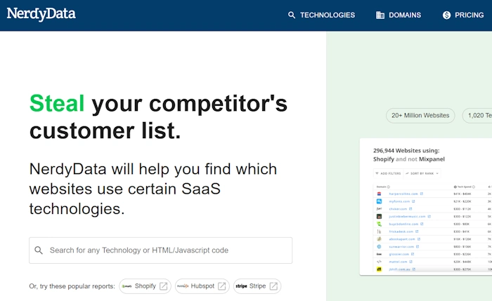Focus the Technology or HTML/Javascript search field

click(161, 250)
